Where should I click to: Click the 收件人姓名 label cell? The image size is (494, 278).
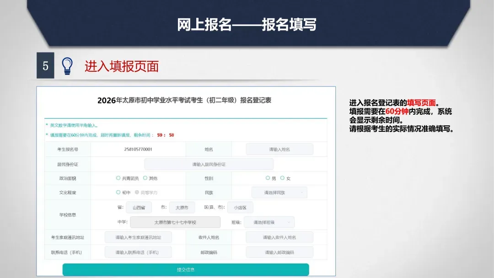click(209, 237)
